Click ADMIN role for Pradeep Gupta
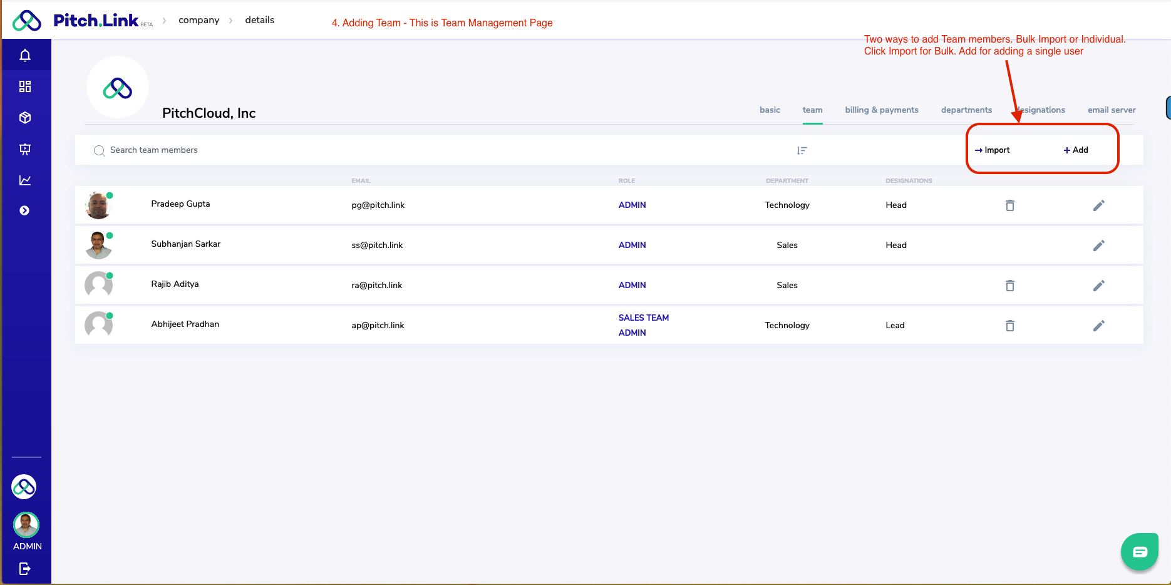 (632, 205)
